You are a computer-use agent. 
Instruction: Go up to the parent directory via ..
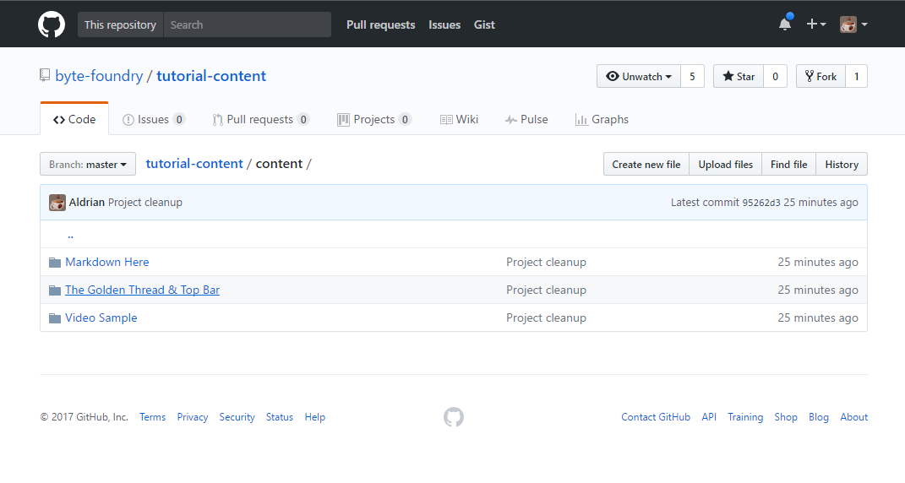click(x=70, y=235)
